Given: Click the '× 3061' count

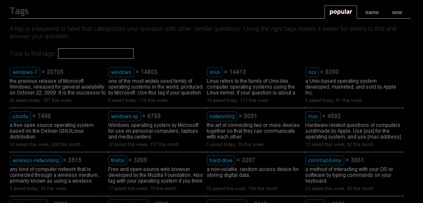Looking at the screenshot, I should pos(355,160).
